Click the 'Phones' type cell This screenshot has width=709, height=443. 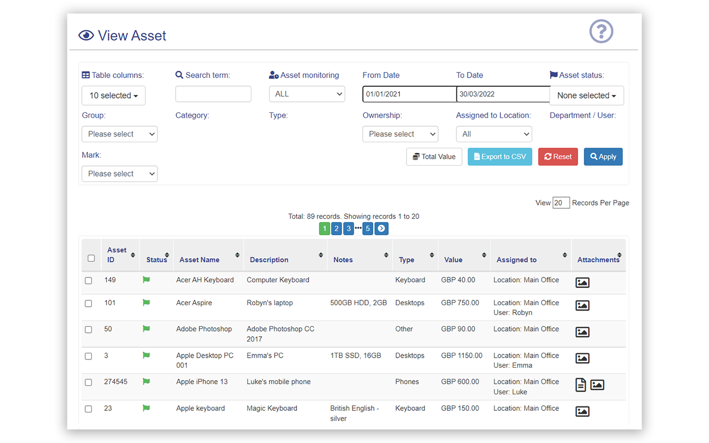click(407, 382)
